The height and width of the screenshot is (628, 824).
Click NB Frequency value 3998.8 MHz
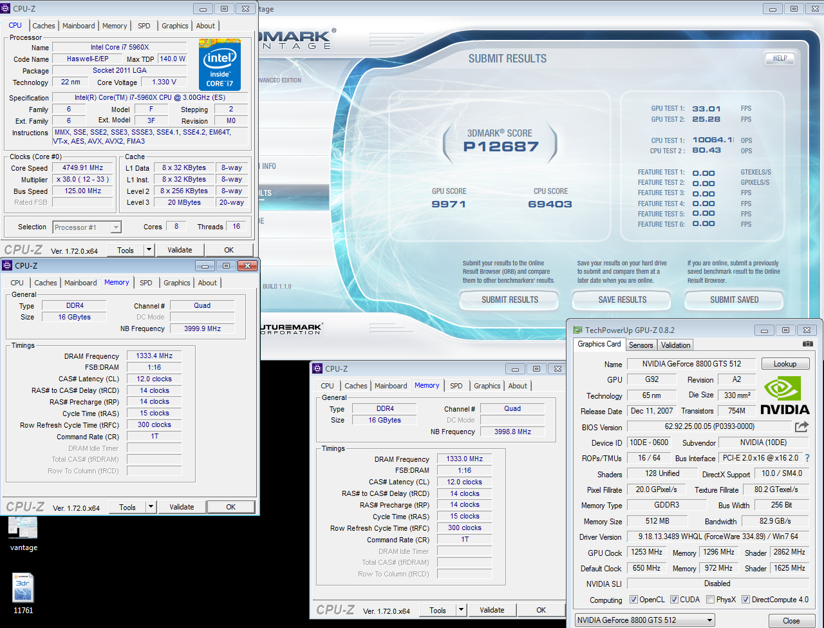tap(513, 432)
